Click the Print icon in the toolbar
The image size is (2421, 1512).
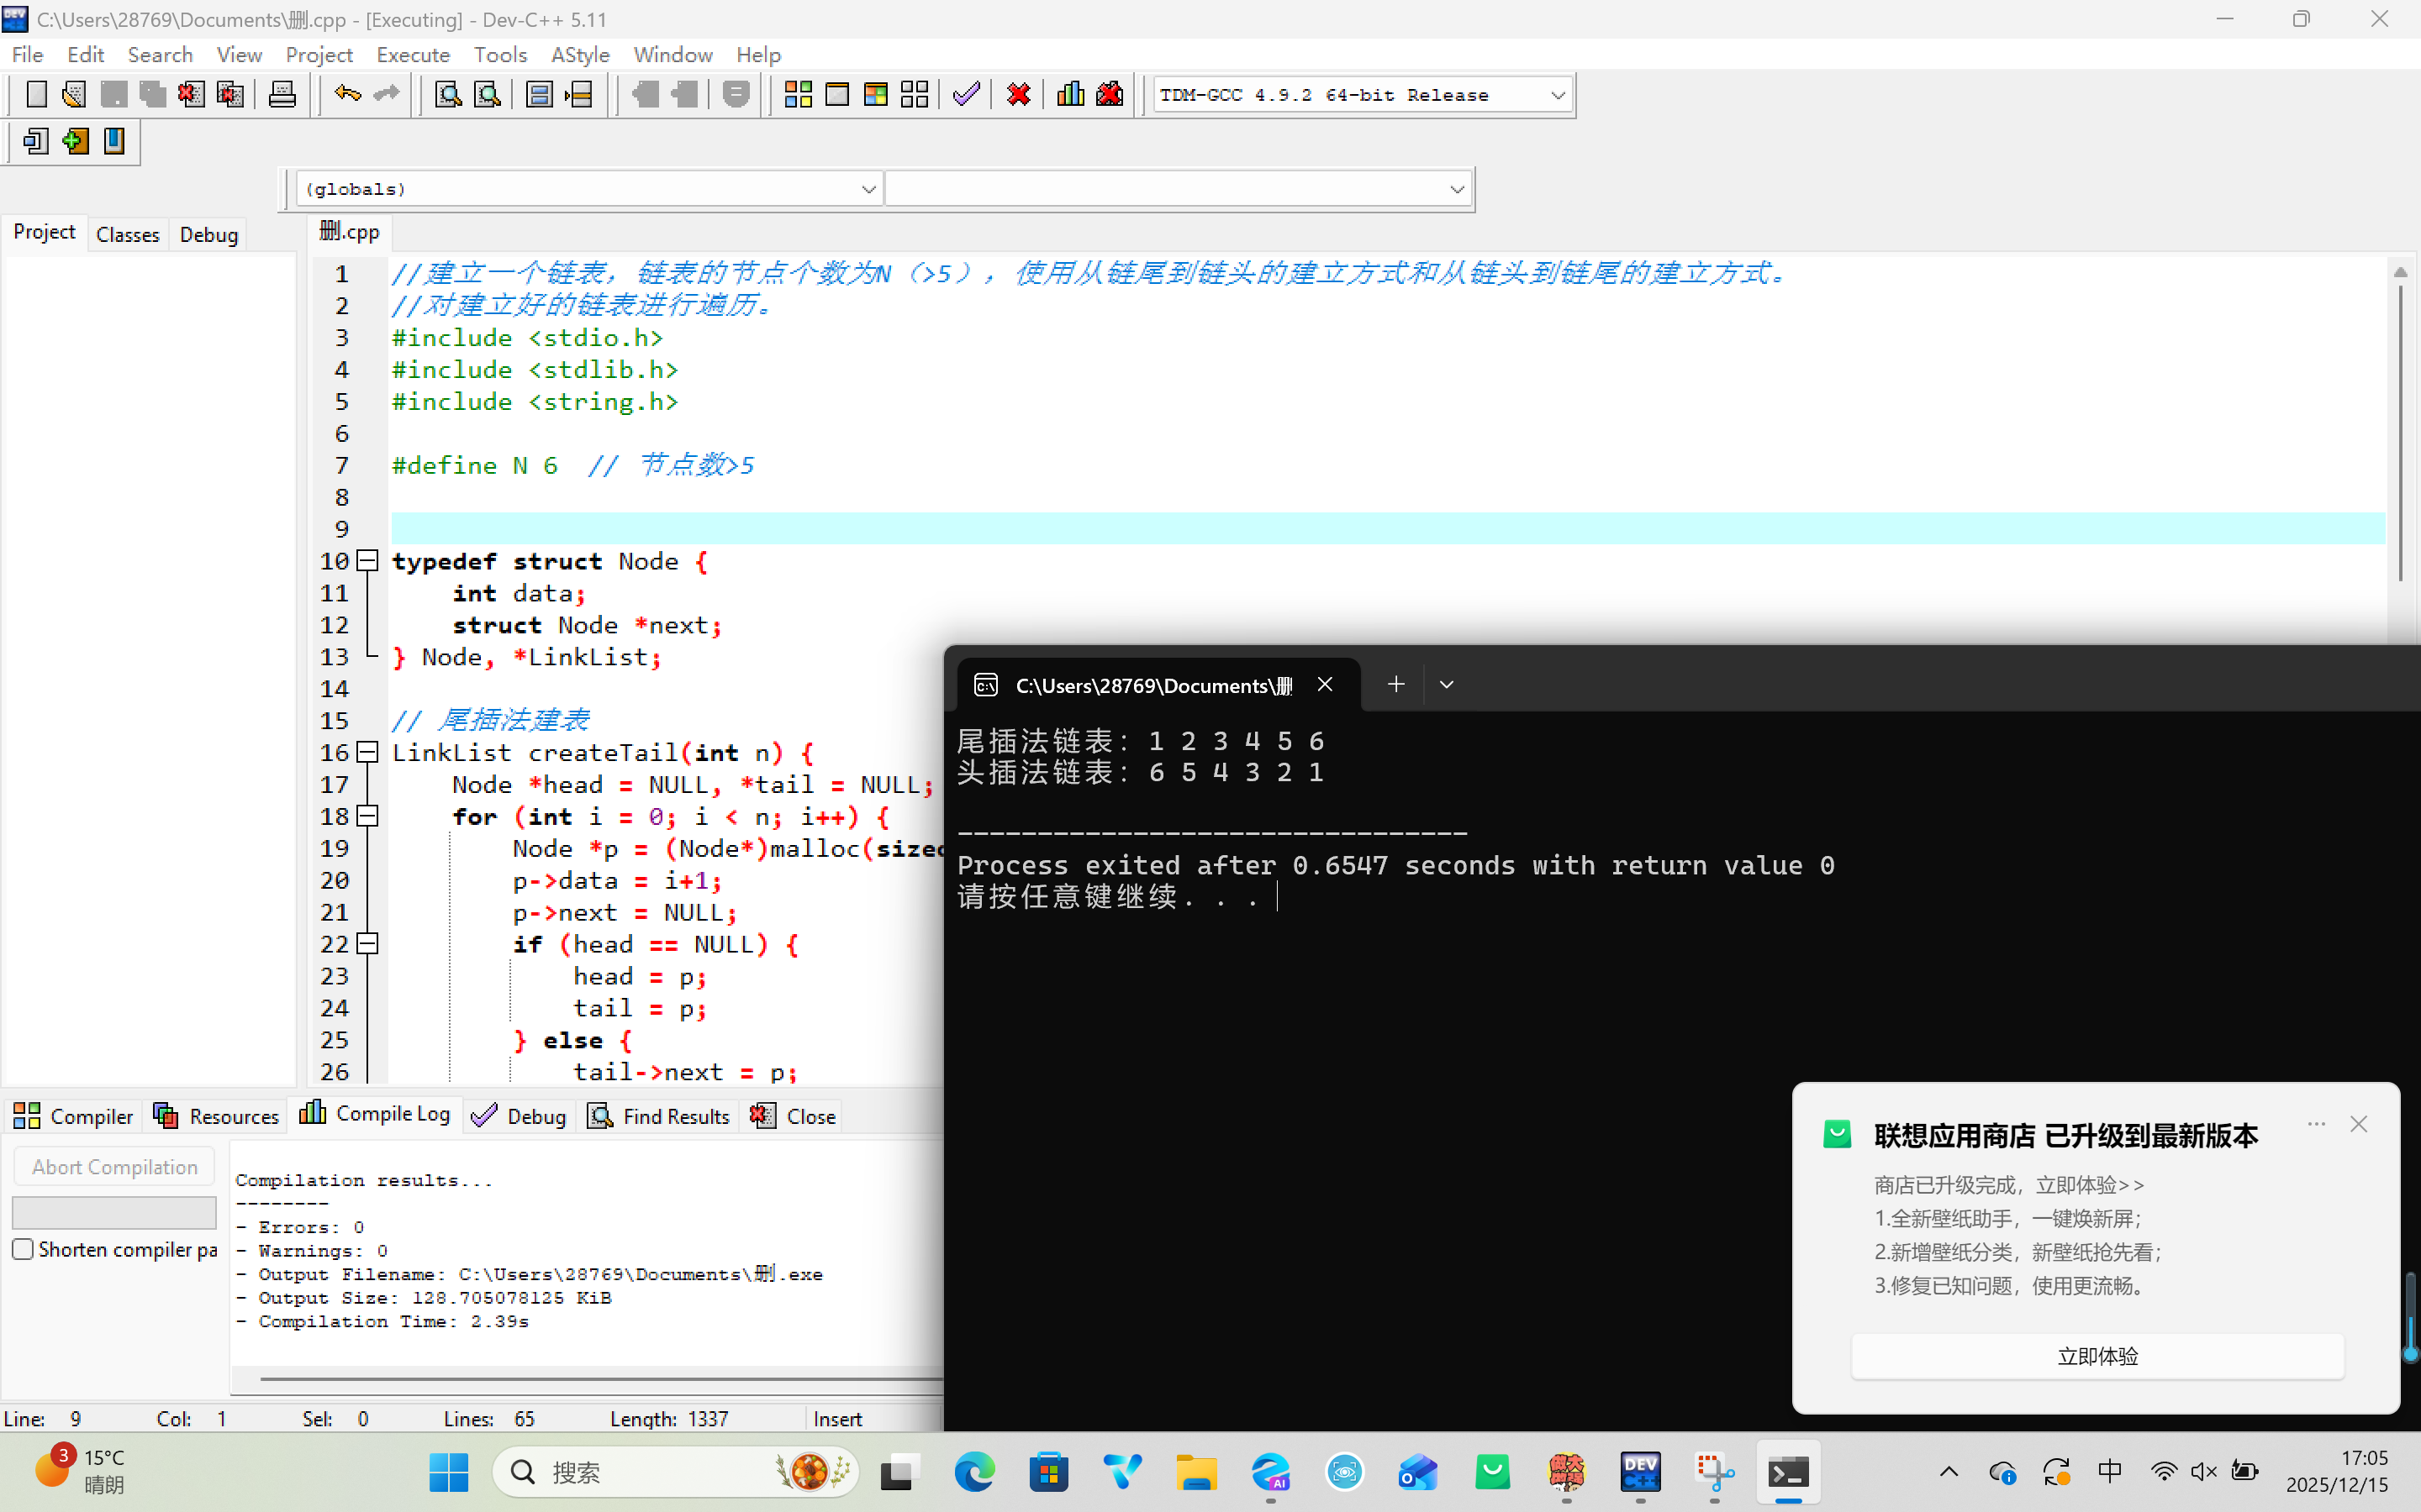(x=282, y=95)
